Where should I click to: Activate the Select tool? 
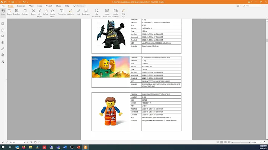(x=9, y=12)
